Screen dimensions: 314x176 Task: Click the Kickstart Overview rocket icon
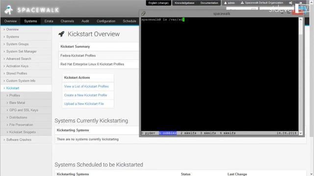(x=61, y=34)
